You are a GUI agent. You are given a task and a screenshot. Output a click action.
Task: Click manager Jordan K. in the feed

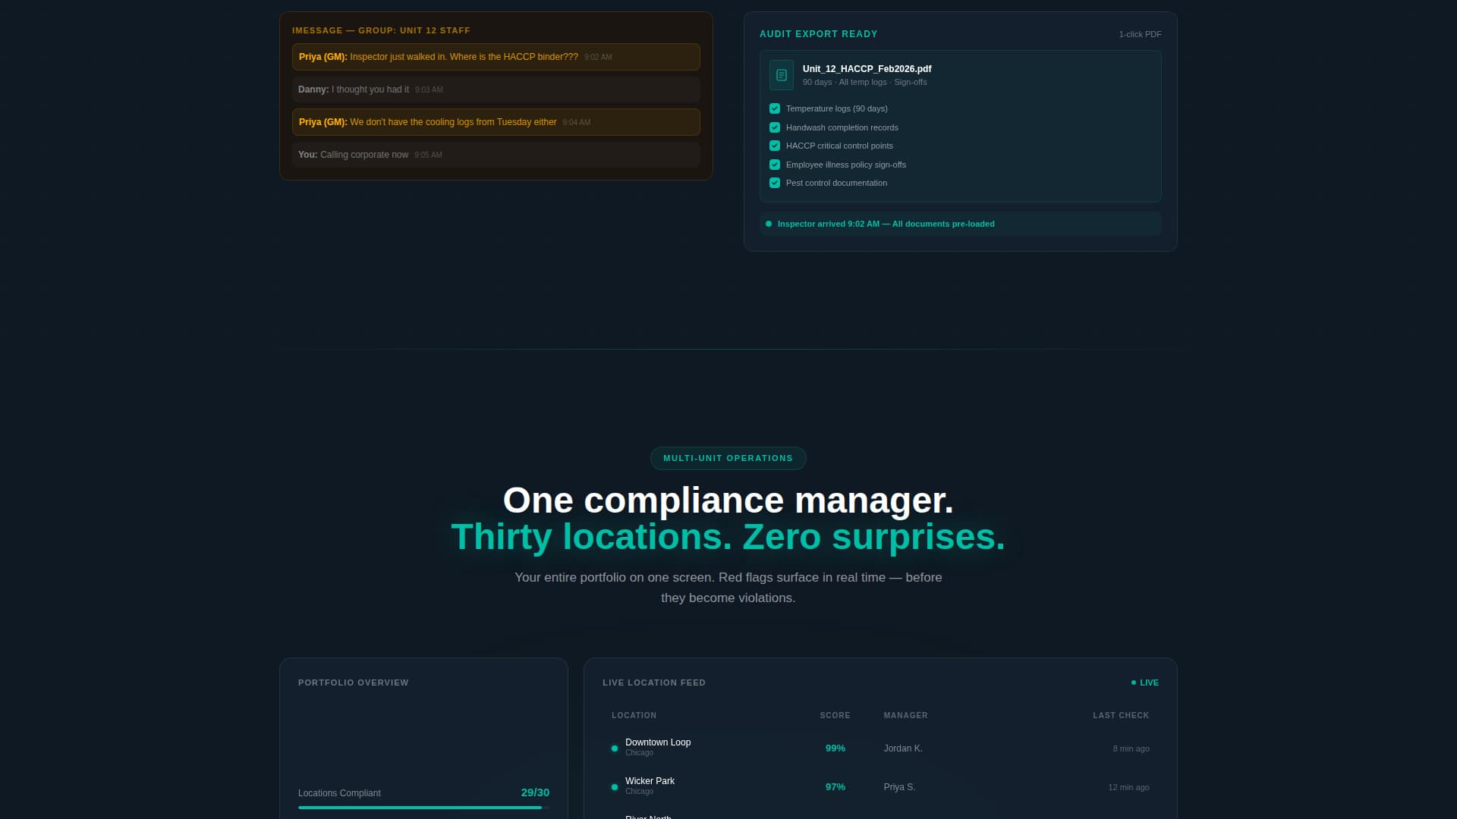point(903,748)
